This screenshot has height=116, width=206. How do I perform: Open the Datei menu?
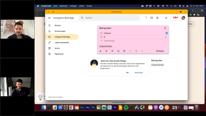[55, 6]
